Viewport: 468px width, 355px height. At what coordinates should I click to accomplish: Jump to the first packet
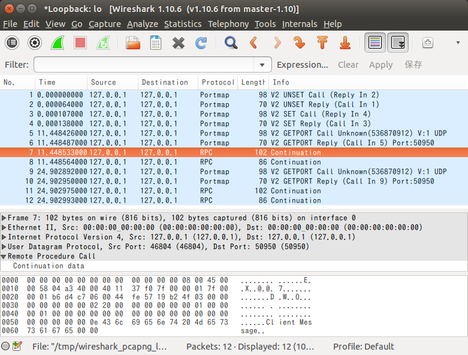point(322,43)
